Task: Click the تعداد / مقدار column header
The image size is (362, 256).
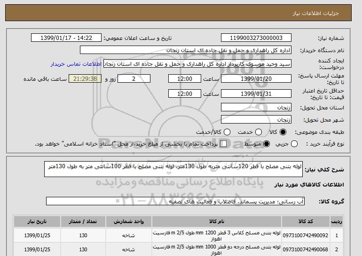Action: (83, 221)
